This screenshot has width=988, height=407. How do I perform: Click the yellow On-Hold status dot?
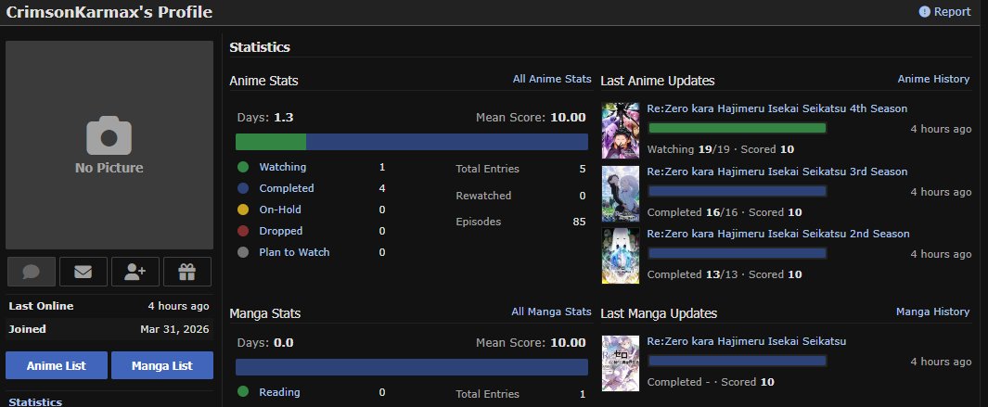click(x=243, y=210)
